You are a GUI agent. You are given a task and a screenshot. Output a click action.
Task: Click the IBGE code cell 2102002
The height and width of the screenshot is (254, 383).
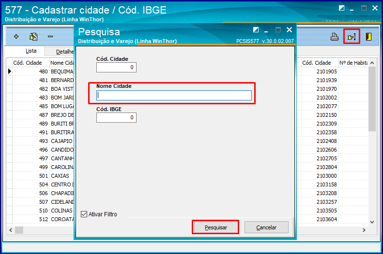(320, 98)
